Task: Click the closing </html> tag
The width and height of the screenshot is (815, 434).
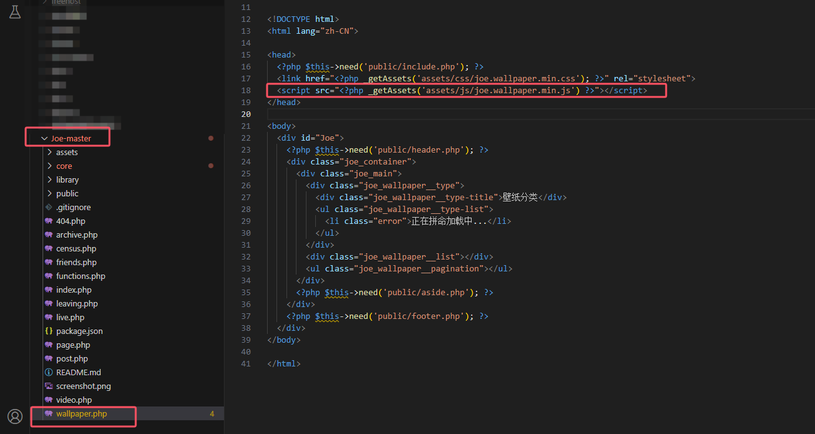Action: [284, 363]
